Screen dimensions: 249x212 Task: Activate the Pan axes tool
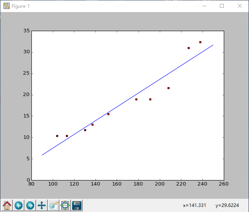pos(41,205)
